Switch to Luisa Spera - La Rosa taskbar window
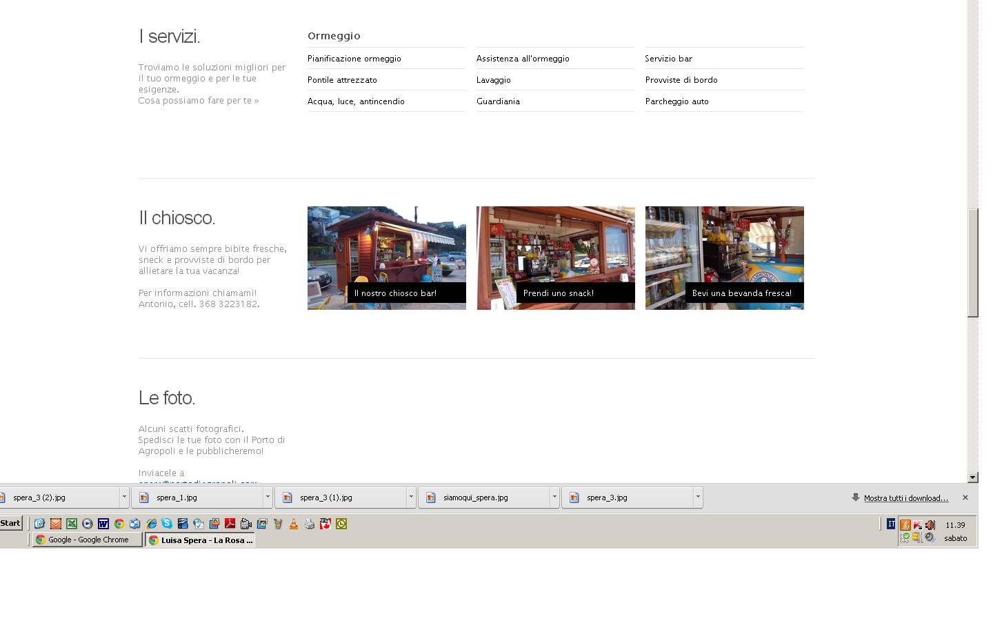This screenshot has height=621, width=993. click(x=200, y=540)
